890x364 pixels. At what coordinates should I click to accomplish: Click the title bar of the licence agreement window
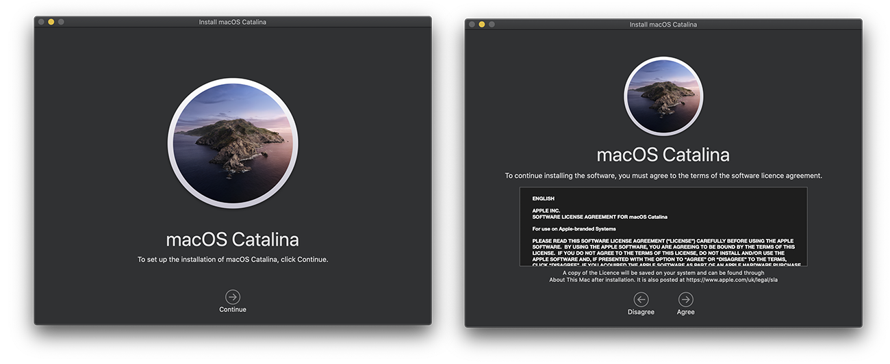coord(663,25)
